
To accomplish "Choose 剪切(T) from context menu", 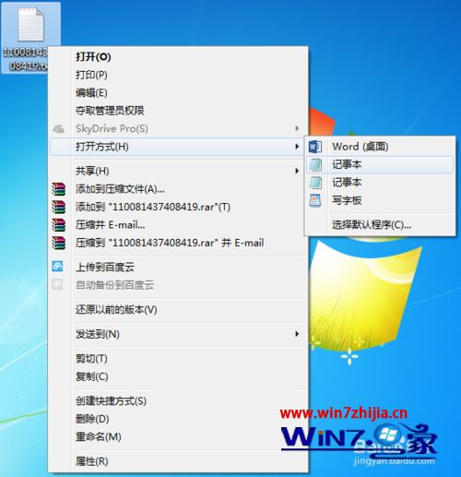I will coord(178,359).
